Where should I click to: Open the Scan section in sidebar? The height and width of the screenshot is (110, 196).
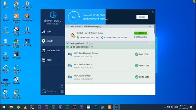(x=53, y=31)
